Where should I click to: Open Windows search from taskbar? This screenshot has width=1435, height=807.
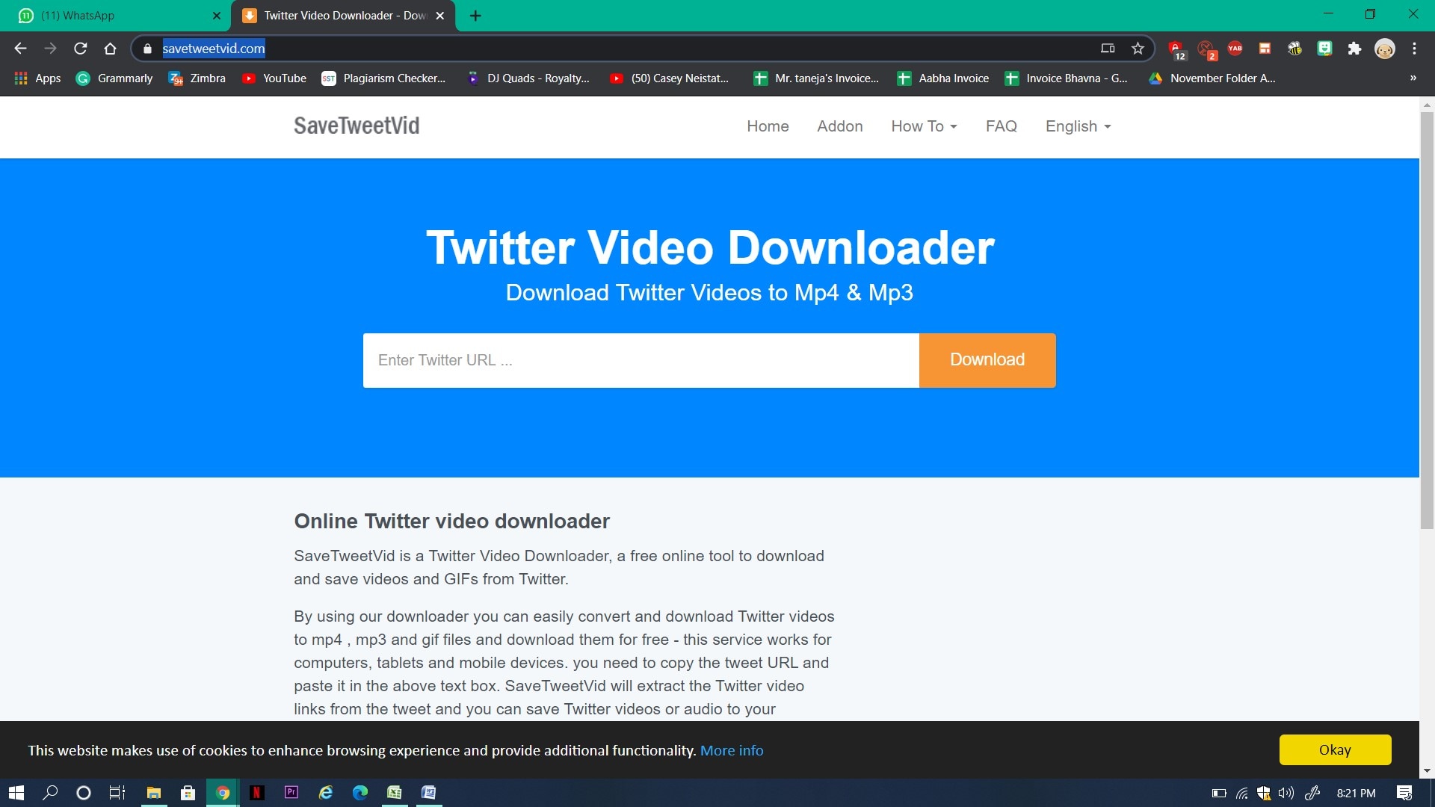click(x=50, y=793)
